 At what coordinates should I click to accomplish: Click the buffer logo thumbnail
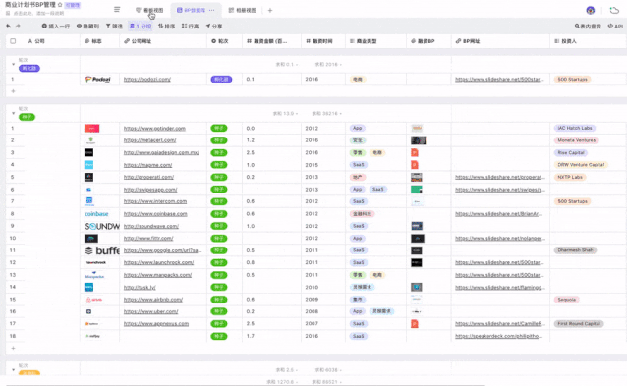click(x=102, y=250)
